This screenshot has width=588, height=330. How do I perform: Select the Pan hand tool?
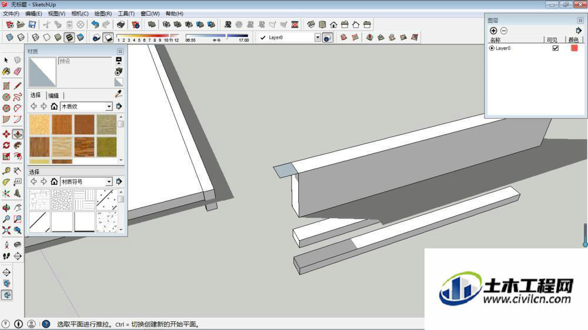[18, 208]
